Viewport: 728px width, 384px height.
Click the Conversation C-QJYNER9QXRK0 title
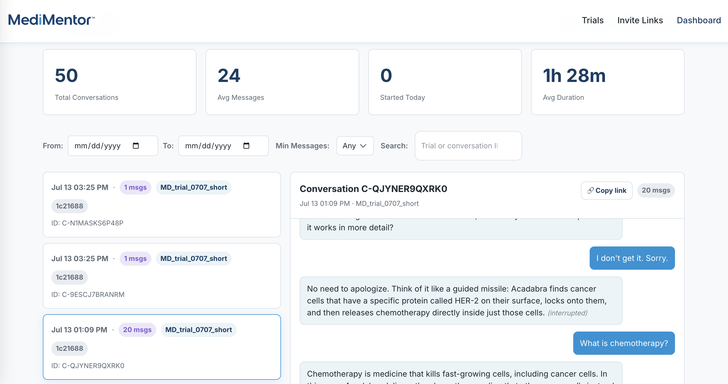pos(373,189)
